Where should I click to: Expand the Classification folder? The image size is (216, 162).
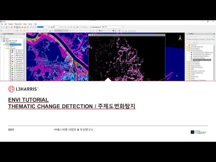[x=187, y=62]
